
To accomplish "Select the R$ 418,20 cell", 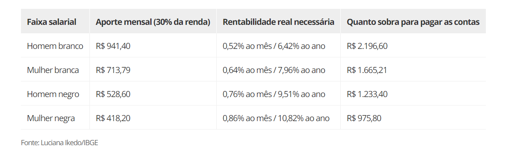I will pyautogui.click(x=113, y=118).
